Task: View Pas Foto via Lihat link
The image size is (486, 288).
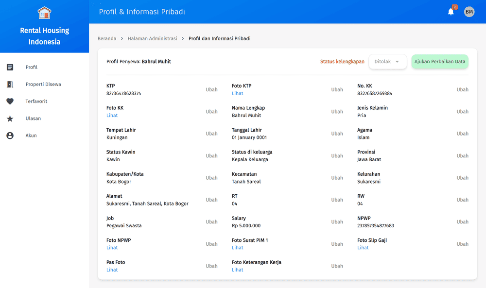Action: coord(112,270)
